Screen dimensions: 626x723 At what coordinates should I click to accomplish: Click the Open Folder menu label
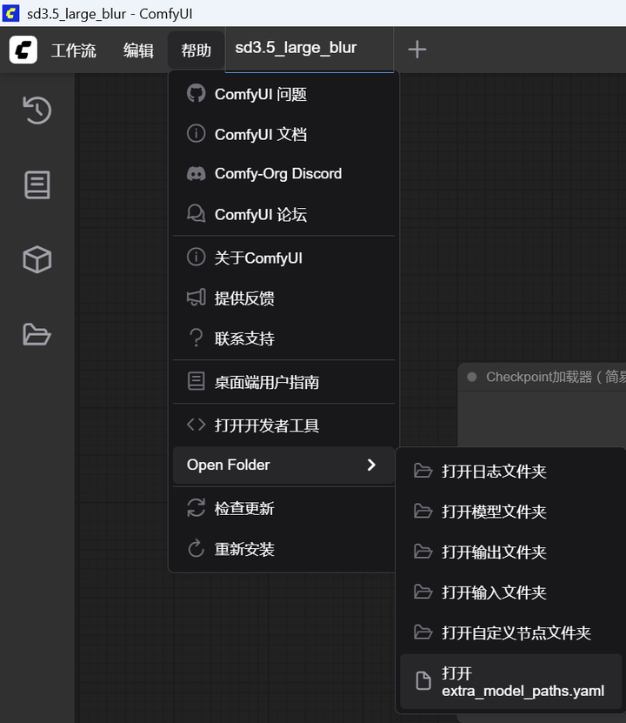[x=229, y=465]
